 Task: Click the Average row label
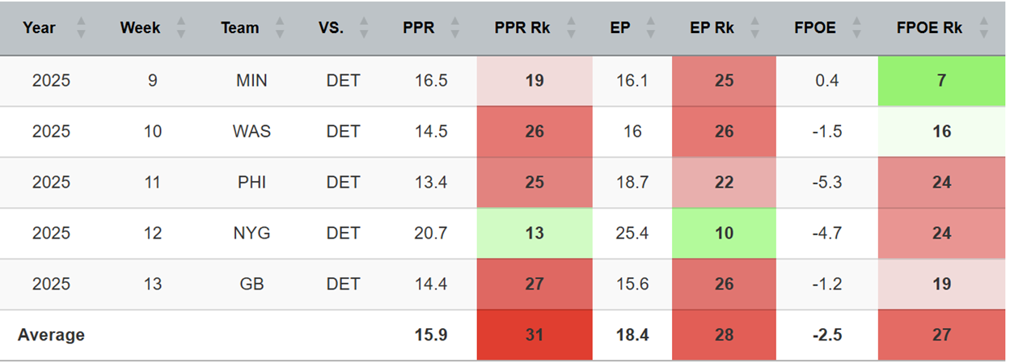click(x=51, y=335)
